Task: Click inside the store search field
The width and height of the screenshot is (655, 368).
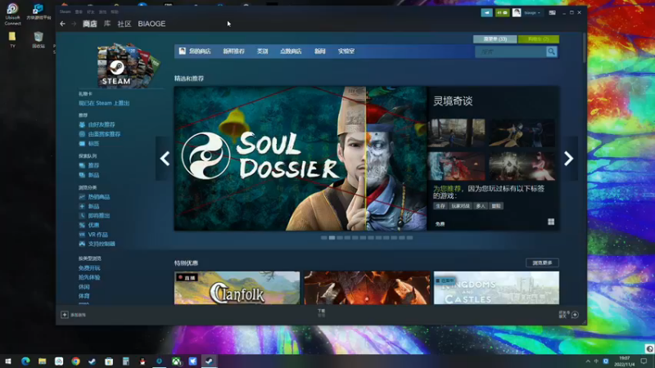Action: pyautogui.click(x=510, y=52)
